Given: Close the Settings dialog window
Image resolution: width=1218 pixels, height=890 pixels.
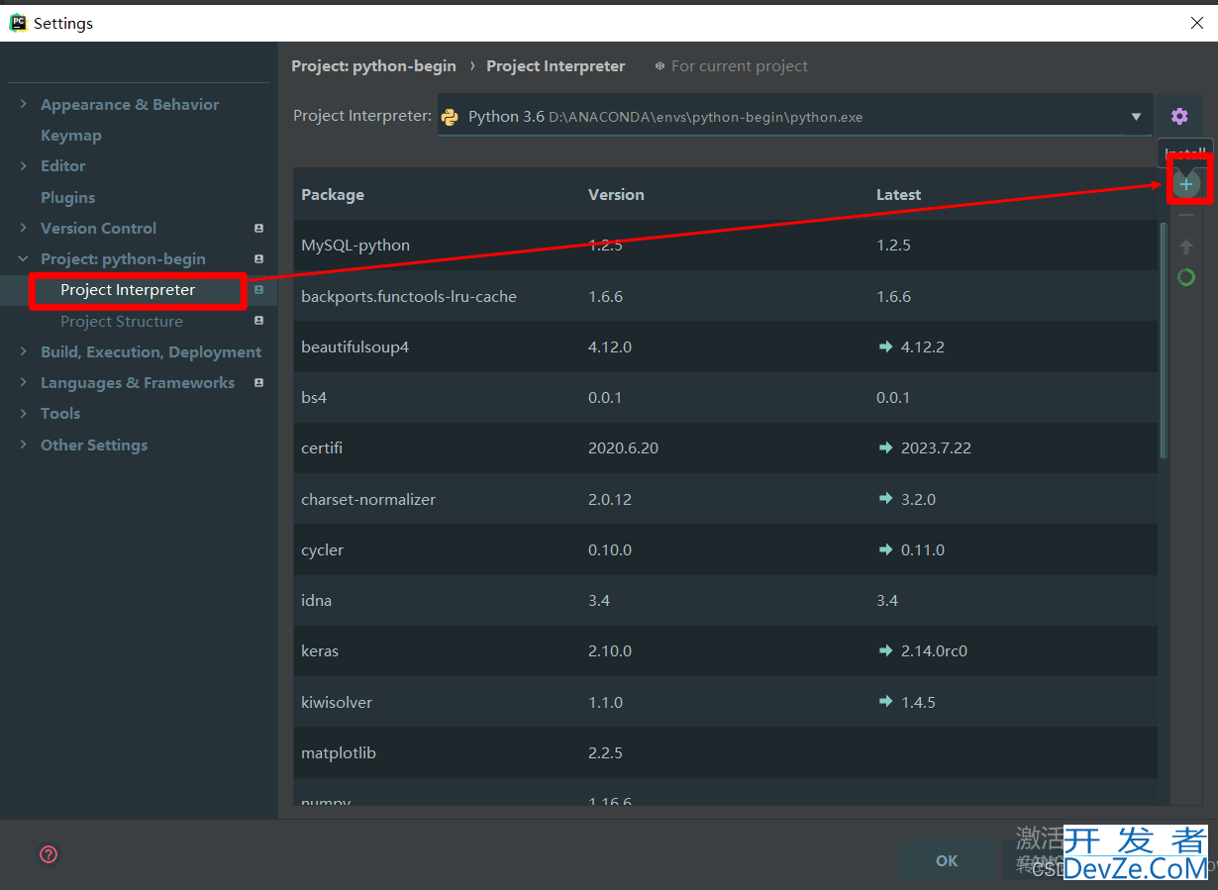Looking at the screenshot, I should tap(1197, 23).
